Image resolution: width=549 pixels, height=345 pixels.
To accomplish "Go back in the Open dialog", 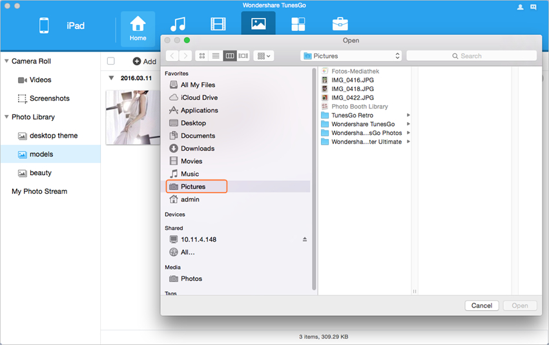I will [x=172, y=56].
